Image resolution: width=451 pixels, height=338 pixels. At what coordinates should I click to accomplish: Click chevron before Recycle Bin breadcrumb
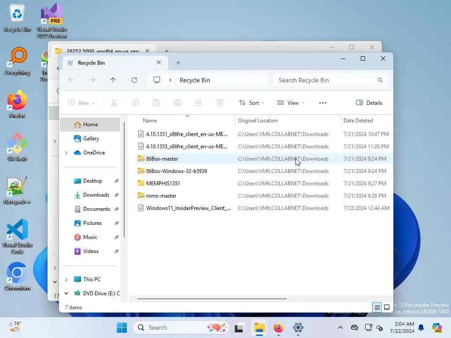pos(170,80)
